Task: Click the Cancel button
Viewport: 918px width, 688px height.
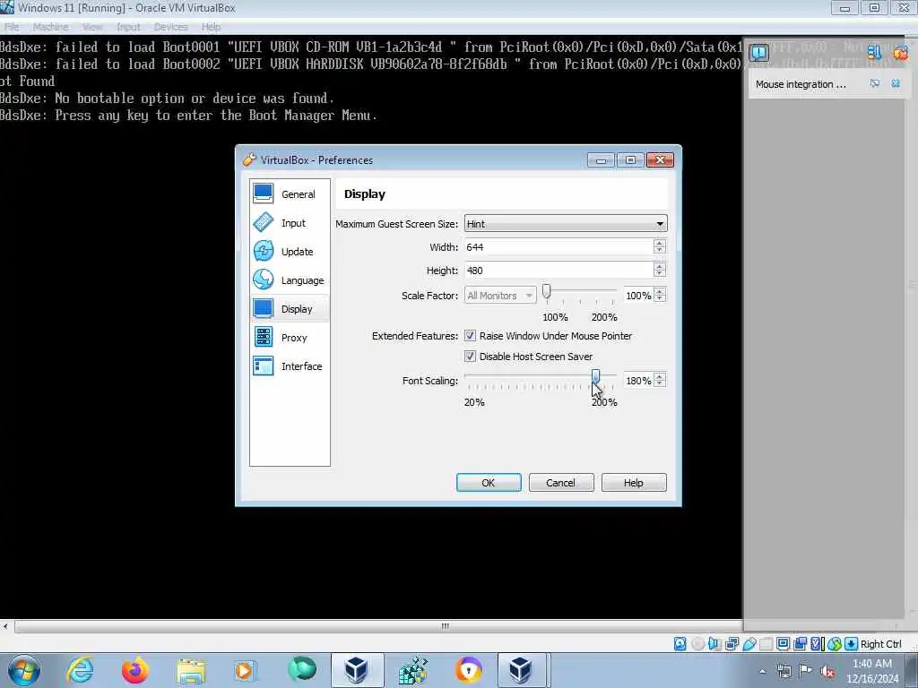Action: 561,482
